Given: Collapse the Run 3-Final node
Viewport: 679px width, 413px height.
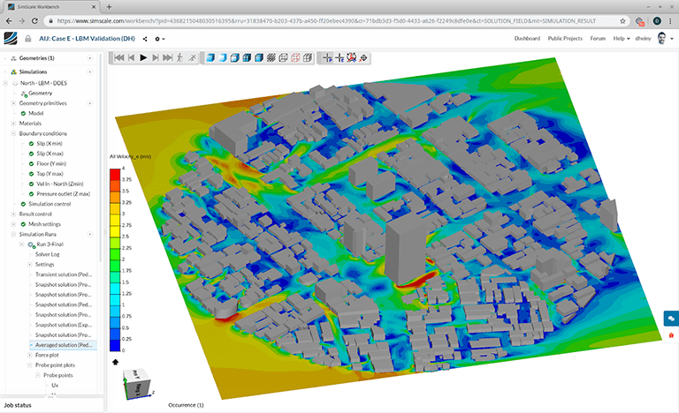Looking at the screenshot, I should pyautogui.click(x=21, y=244).
